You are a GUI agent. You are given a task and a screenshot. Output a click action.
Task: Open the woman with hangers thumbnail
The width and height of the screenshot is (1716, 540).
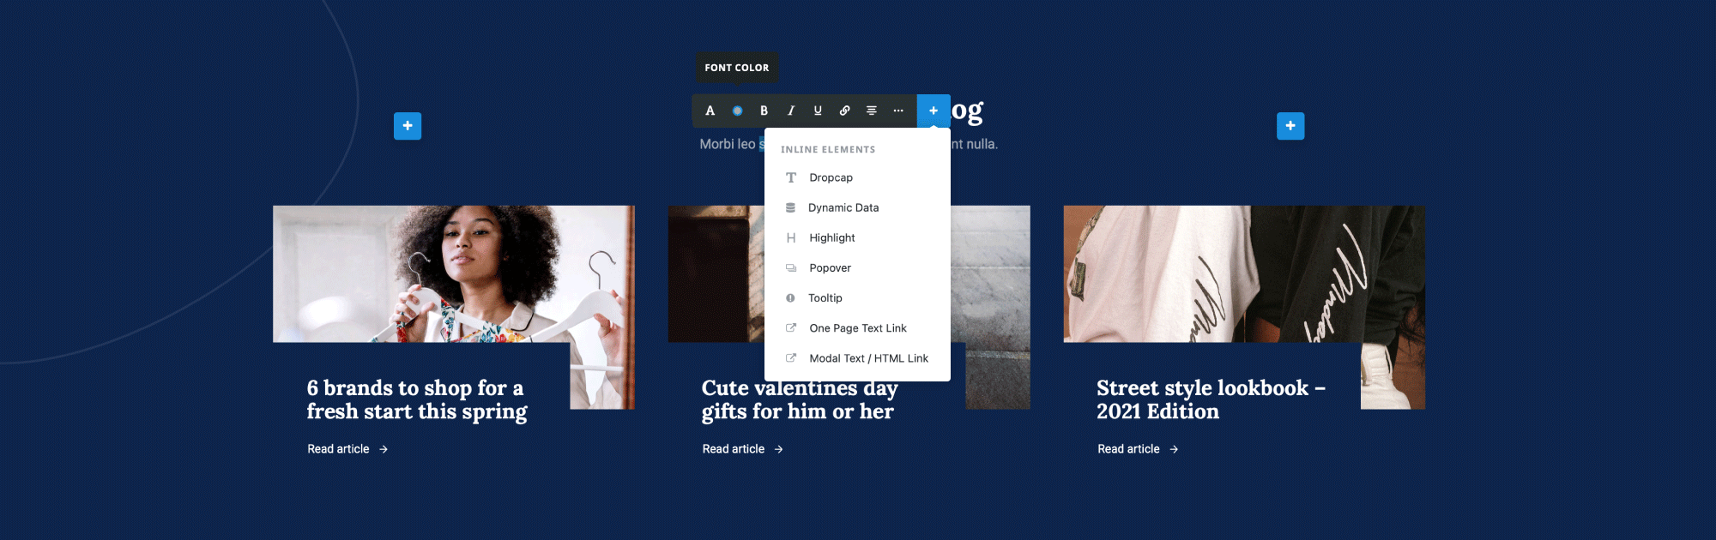[454, 273]
